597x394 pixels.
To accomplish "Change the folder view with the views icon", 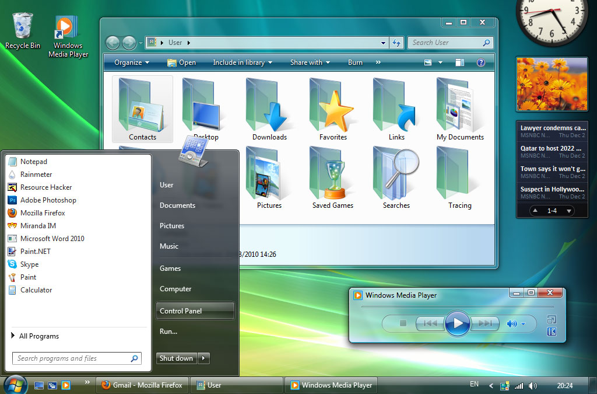I will (x=428, y=62).
